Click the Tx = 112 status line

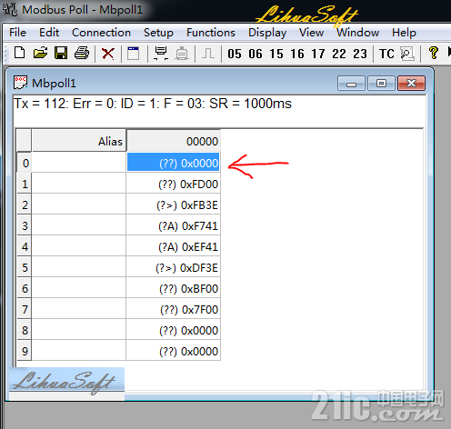pyautogui.click(x=153, y=104)
